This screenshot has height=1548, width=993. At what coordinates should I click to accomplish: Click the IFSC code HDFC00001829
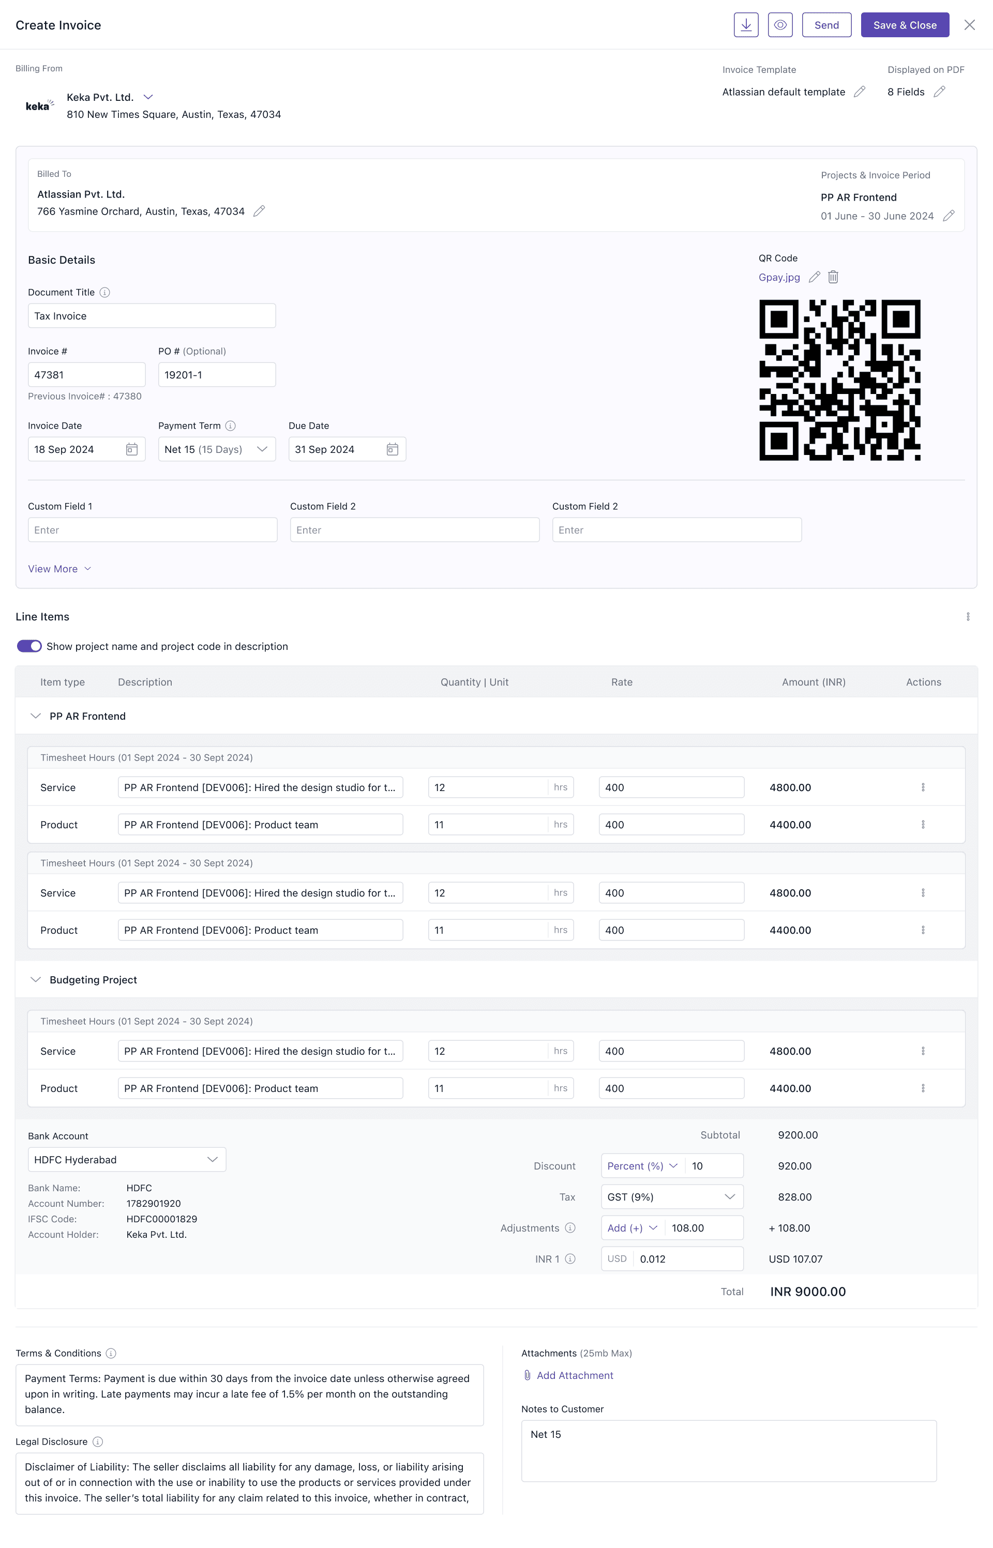coord(162,1219)
